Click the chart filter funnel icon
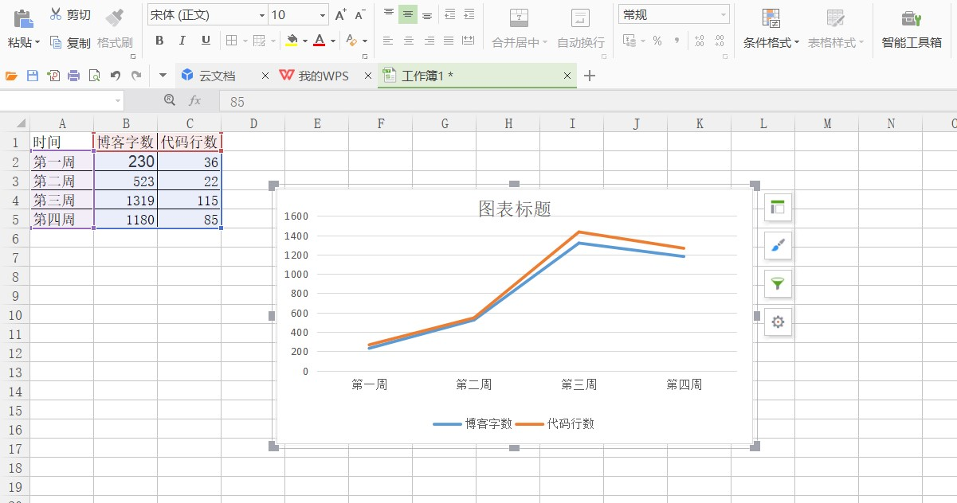This screenshot has height=503, width=957. 778,284
